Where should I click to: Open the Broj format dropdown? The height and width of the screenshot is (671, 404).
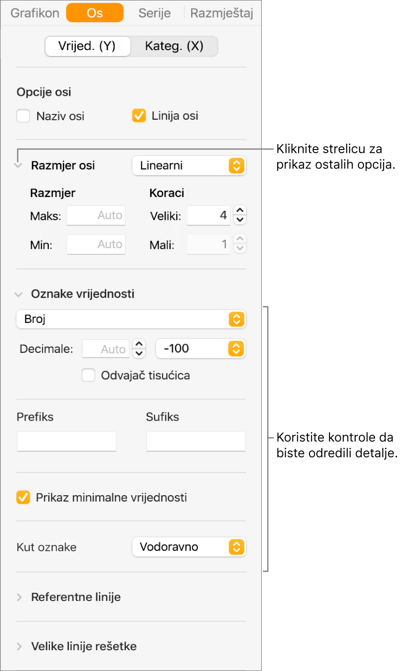click(x=131, y=319)
